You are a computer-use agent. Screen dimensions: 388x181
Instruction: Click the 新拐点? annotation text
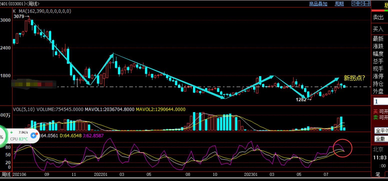tap(354, 78)
